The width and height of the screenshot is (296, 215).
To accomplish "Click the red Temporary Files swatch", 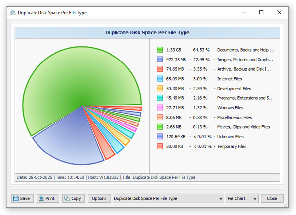I will (x=160, y=146).
